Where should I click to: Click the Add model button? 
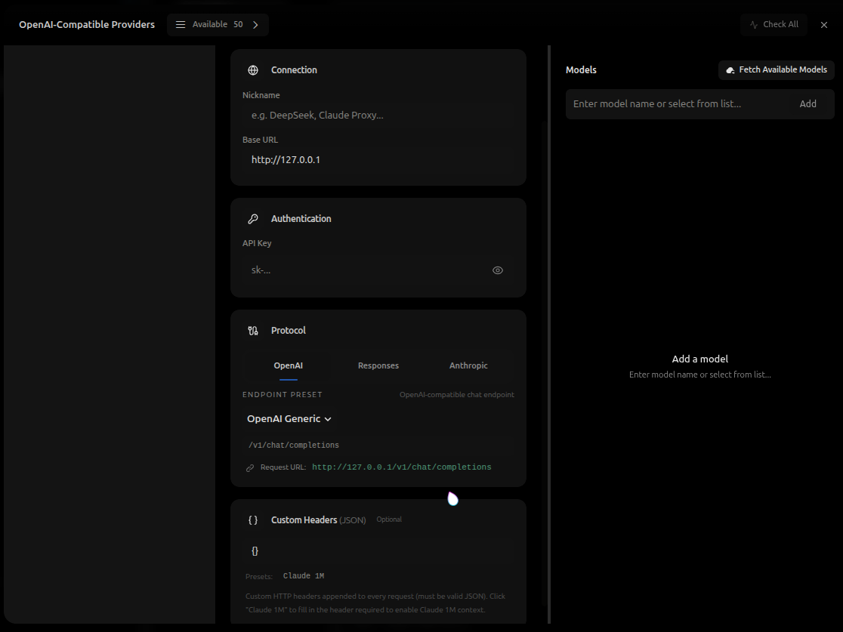(x=807, y=103)
